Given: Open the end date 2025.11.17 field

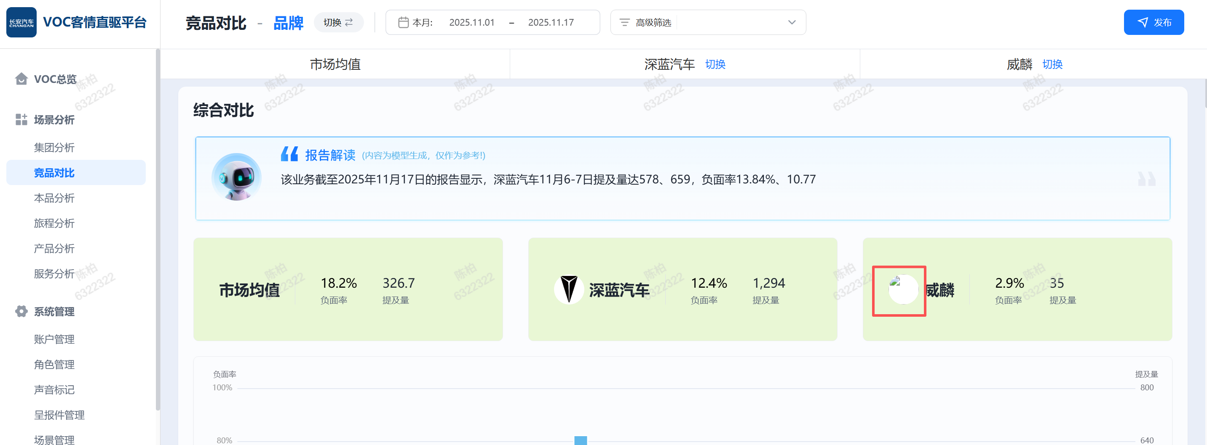Looking at the screenshot, I should [551, 22].
